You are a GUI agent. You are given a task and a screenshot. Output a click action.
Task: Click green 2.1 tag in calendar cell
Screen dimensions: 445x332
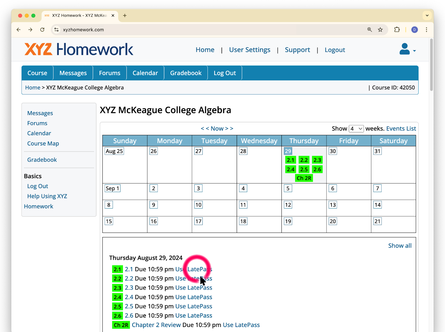pos(291,160)
